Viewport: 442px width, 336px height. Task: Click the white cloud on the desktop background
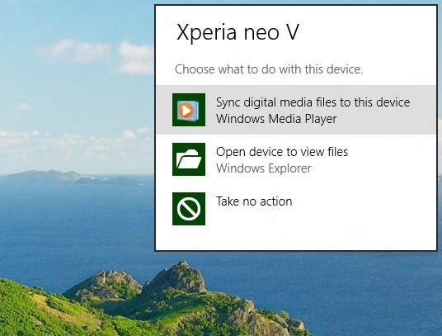click(x=76, y=50)
